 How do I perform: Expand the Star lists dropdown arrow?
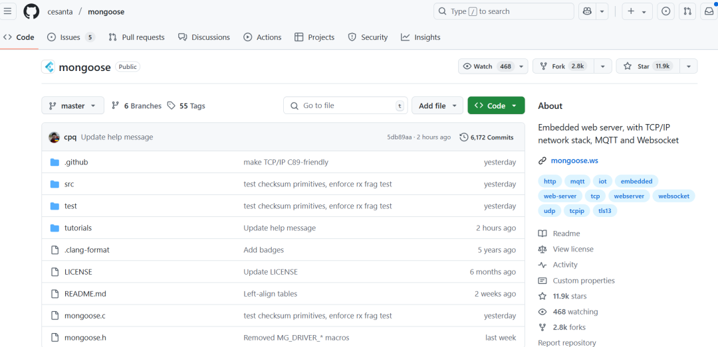(x=688, y=66)
